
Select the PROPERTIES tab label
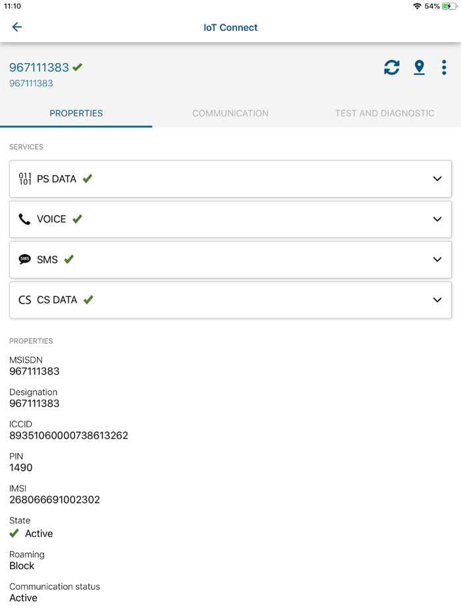tap(76, 113)
